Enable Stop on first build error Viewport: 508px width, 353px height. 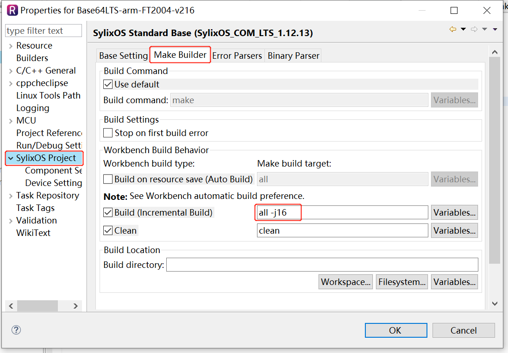[x=108, y=133]
